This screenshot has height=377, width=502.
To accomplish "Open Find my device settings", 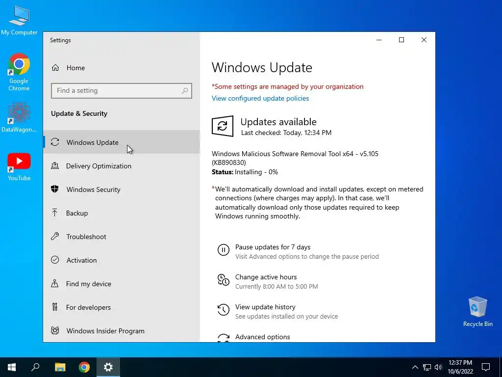I will pos(122,284).
